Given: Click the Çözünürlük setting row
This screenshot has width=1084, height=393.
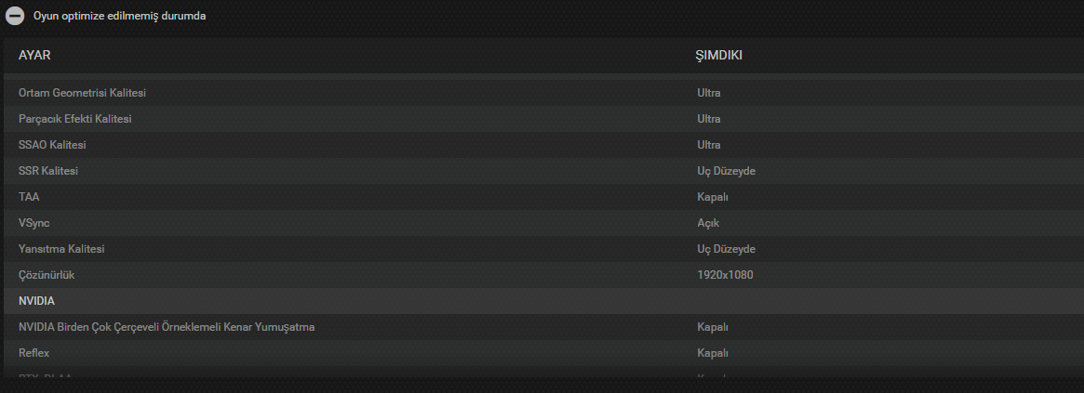Looking at the screenshot, I should [47, 275].
